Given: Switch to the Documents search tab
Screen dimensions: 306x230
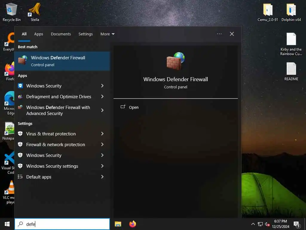Looking at the screenshot, I should pos(61,34).
